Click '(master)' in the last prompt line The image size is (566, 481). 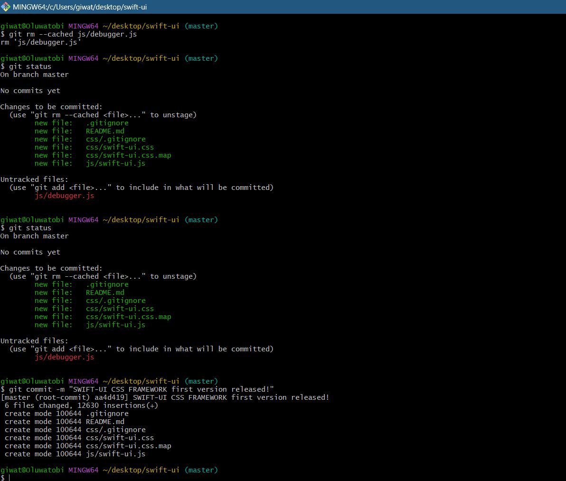pyautogui.click(x=201, y=470)
